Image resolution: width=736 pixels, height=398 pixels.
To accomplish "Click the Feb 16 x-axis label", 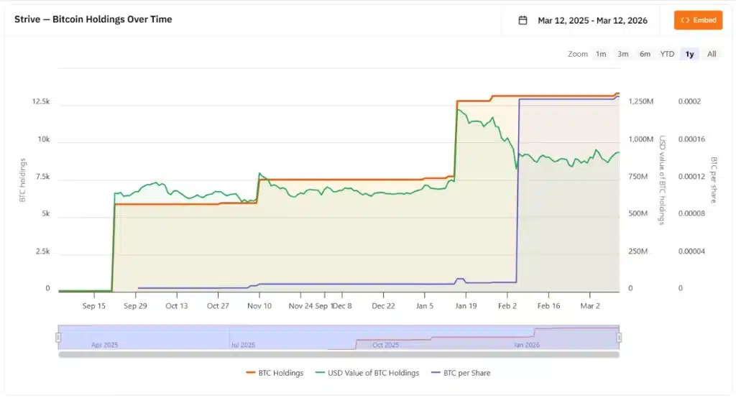I will [548, 305].
